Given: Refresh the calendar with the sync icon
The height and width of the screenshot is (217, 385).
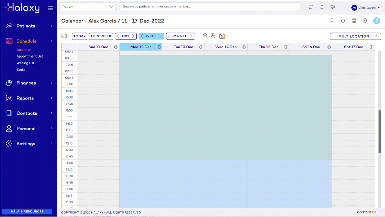Looking at the screenshot, I should (343, 21).
